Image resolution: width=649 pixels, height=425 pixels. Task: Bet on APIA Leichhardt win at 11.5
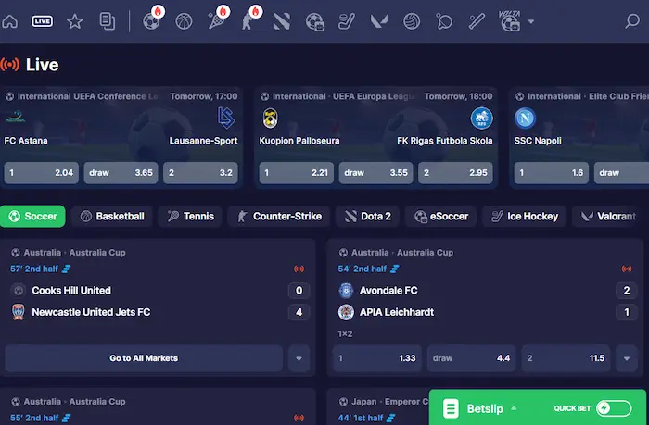(x=566, y=358)
